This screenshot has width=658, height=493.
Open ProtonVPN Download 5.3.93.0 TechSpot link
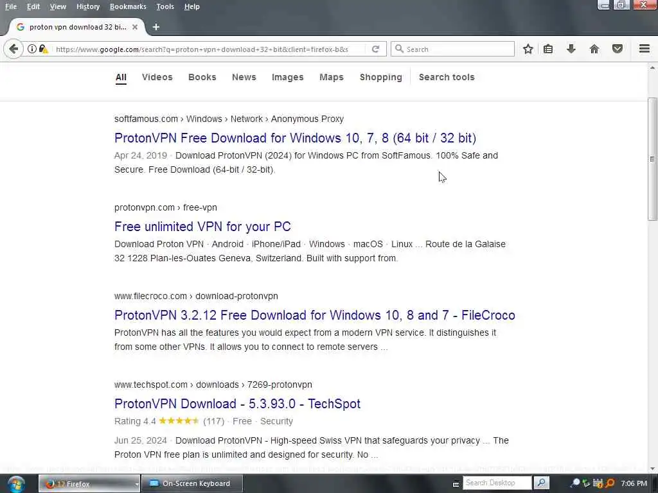[237, 403]
